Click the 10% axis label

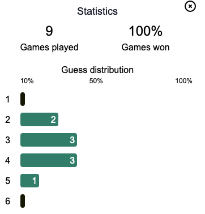coord(27,81)
